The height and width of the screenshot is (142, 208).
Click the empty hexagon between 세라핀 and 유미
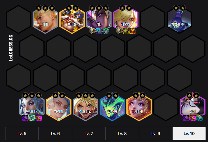[x=166, y=107]
